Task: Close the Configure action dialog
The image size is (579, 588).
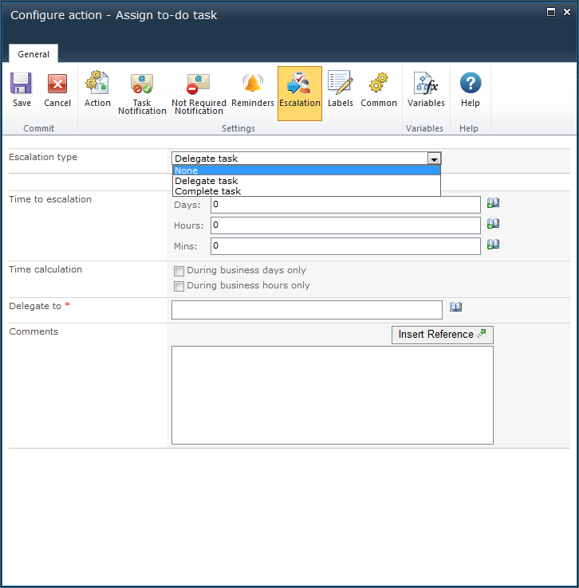Action: click(x=567, y=12)
